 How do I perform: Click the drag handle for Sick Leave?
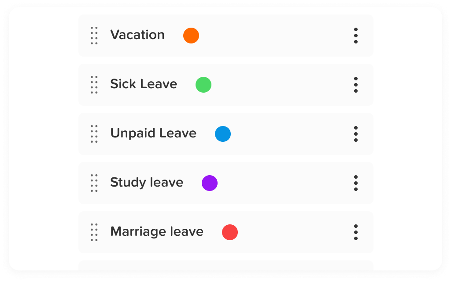coord(94,85)
